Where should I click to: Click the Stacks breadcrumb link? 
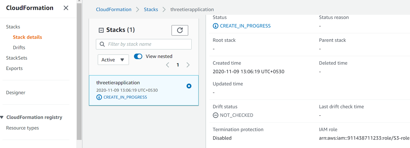pos(151,9)
